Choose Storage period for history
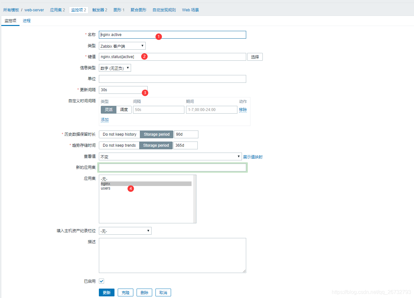This screenshot has height=298, width=414. [157, 134]
